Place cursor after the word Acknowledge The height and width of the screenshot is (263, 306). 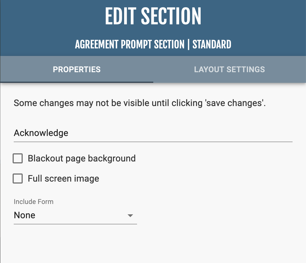[69, 133]
